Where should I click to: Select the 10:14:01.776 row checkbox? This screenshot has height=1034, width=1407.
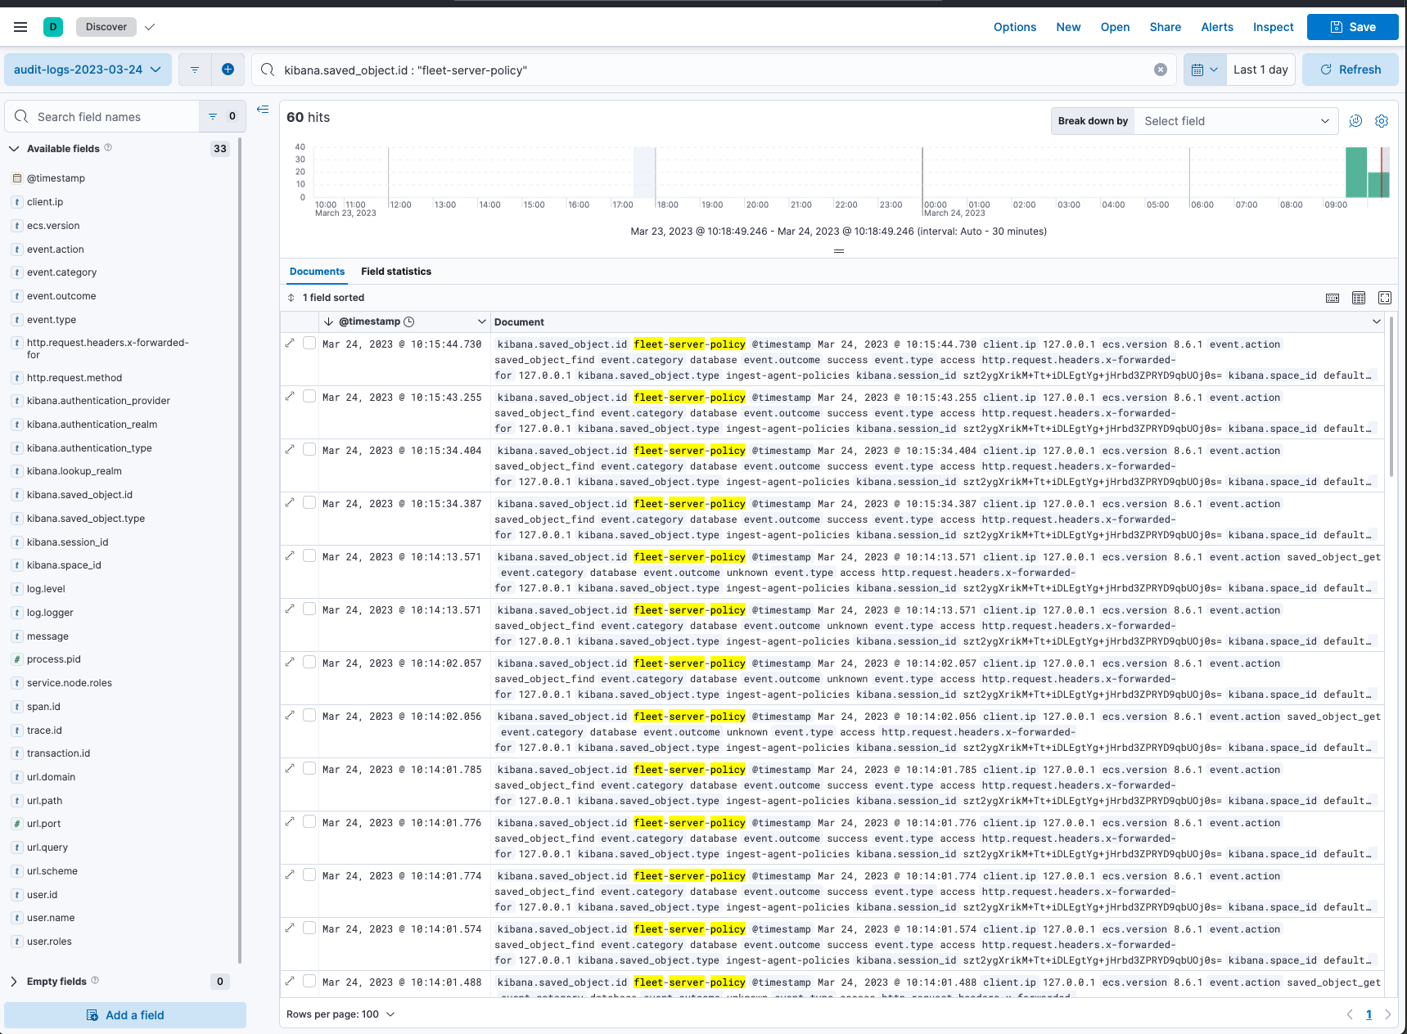click(x=309, y=821)
